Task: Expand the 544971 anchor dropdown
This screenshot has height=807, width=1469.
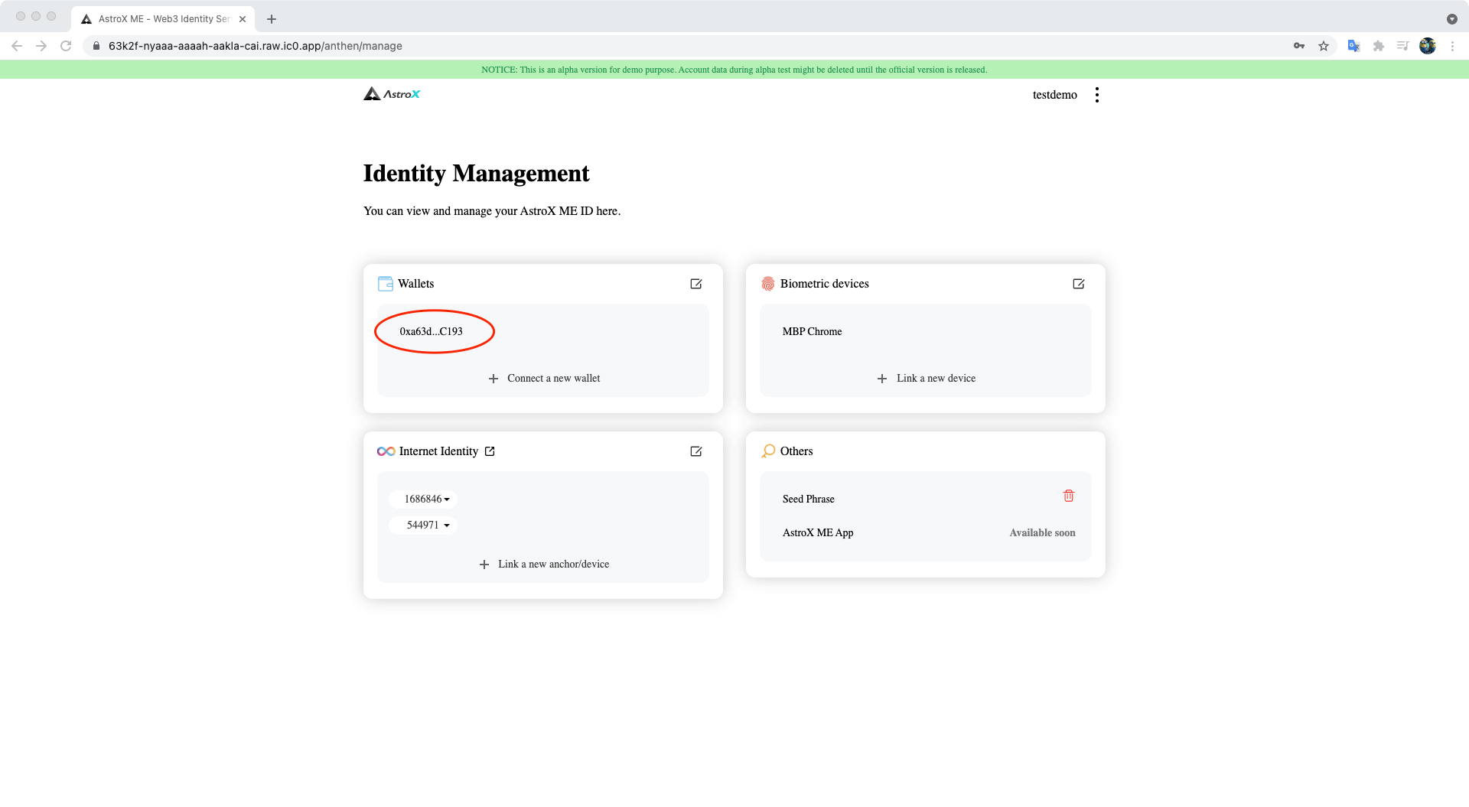Action: tap(423, 526)
